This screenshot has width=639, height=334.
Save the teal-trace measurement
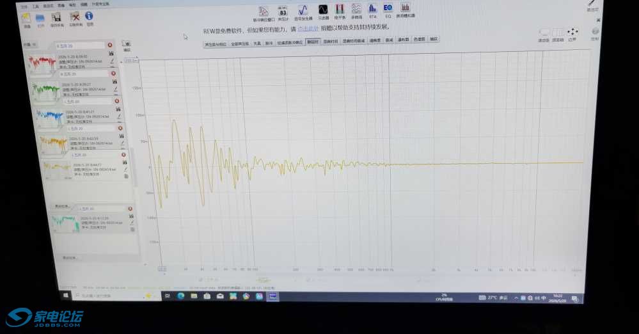click(131, 216)
